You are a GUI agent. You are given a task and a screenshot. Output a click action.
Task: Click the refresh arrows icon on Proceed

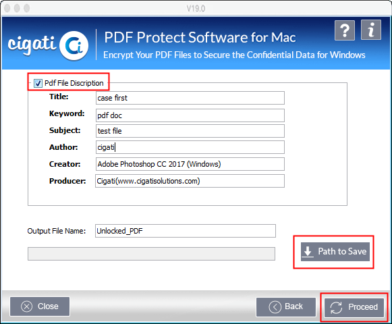coord(336,308)
